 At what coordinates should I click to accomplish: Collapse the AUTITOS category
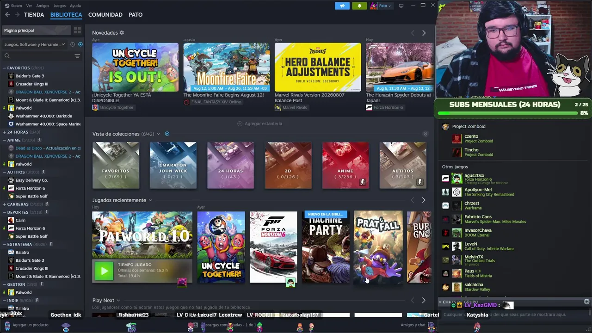4,172
